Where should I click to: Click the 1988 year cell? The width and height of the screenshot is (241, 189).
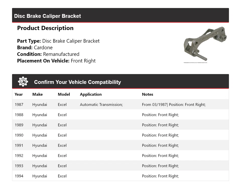click(x=19, y=115)
